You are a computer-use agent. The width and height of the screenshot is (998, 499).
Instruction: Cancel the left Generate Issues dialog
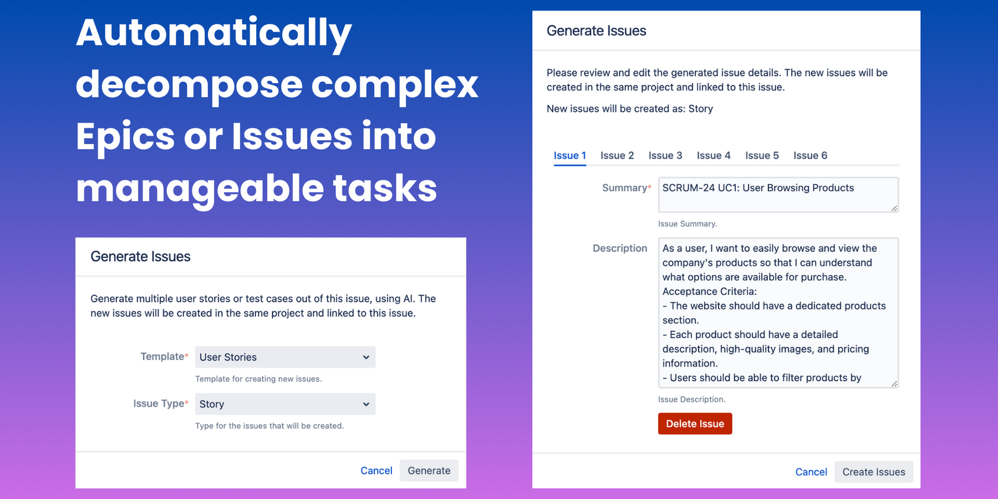coord(376,471)
